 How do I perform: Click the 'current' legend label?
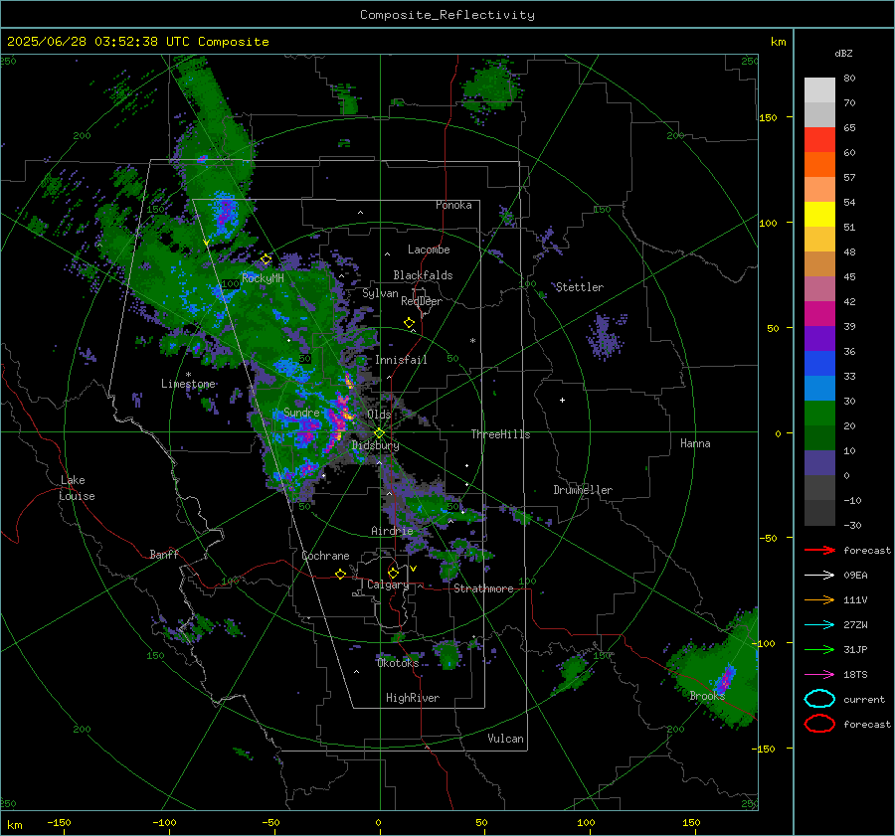[864, 700]
